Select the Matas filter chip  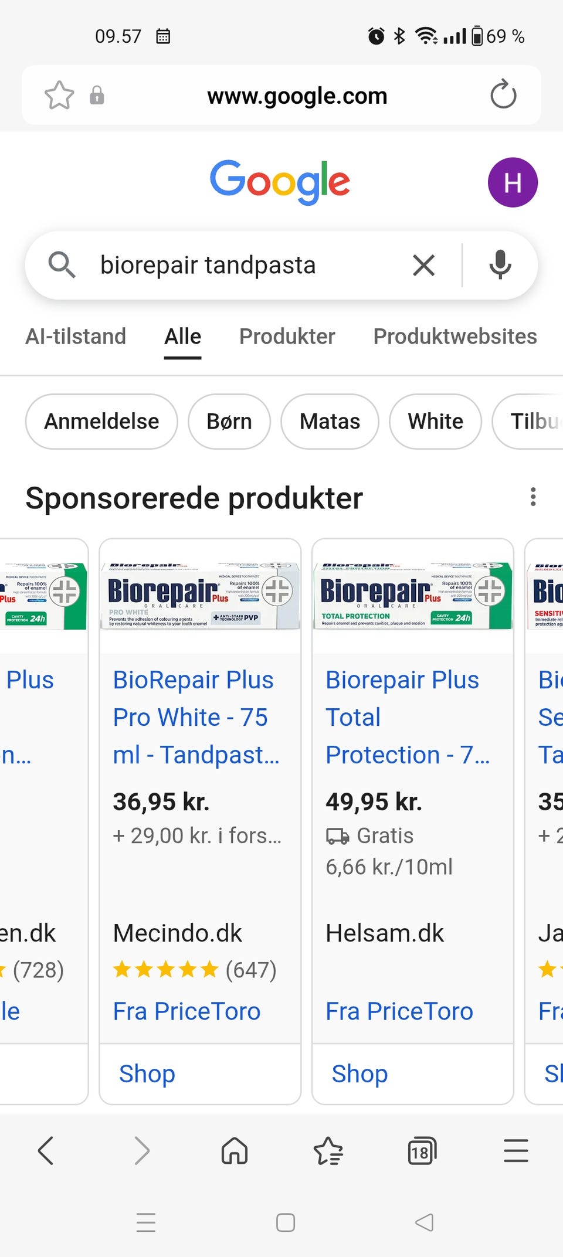tap(330, 422)
